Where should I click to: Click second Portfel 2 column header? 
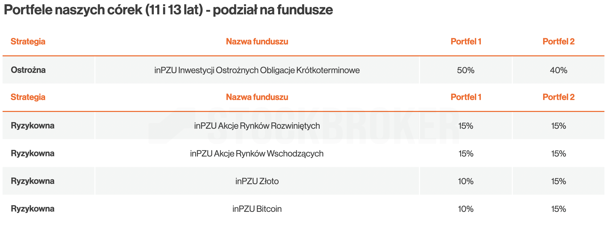point(559,97)
